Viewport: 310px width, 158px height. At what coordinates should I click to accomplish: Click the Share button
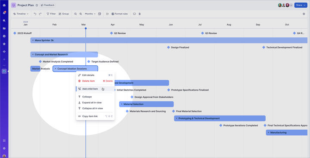tap(301, 5)
